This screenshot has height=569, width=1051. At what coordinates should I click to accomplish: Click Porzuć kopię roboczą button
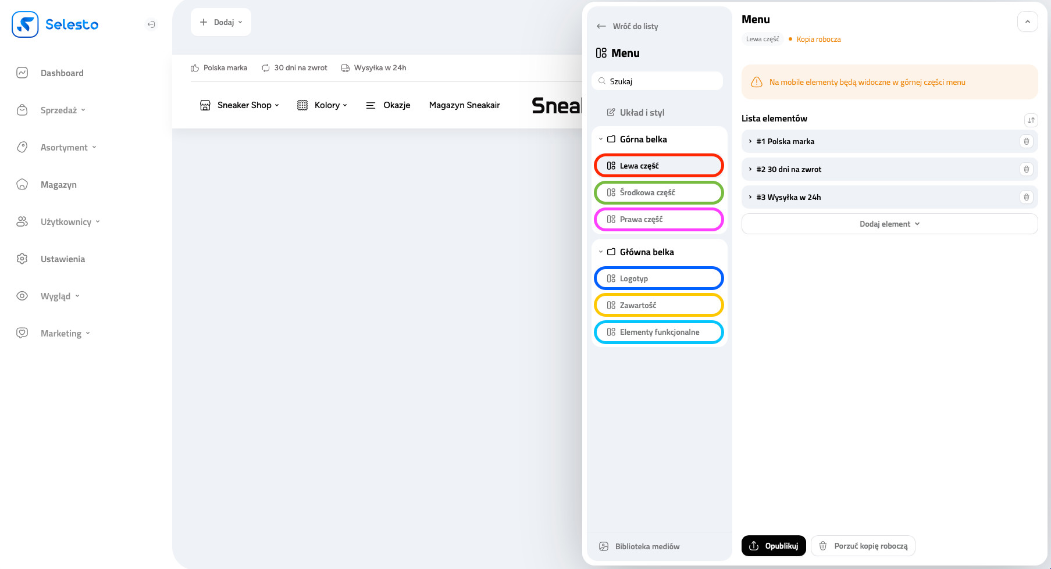(863, 546)
